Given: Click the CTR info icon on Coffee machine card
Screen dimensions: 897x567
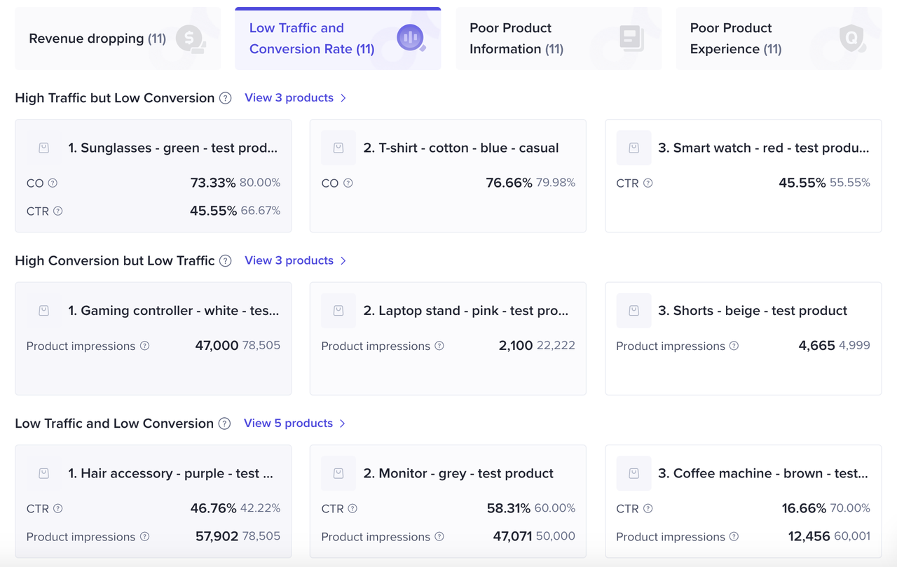Looking at the screenshot, I should click(x=648, y=509).
